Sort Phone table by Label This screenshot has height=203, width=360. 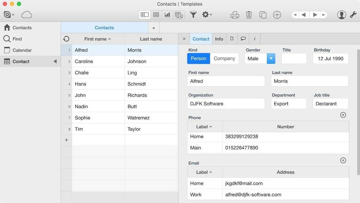coord(205,127)
